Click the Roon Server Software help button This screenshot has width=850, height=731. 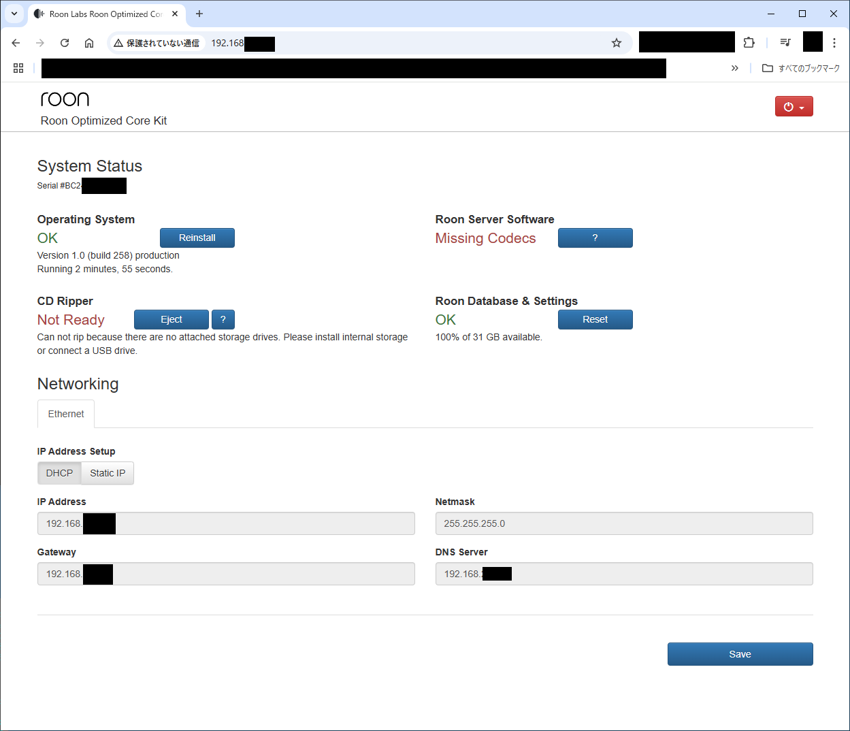coord(595,238)
